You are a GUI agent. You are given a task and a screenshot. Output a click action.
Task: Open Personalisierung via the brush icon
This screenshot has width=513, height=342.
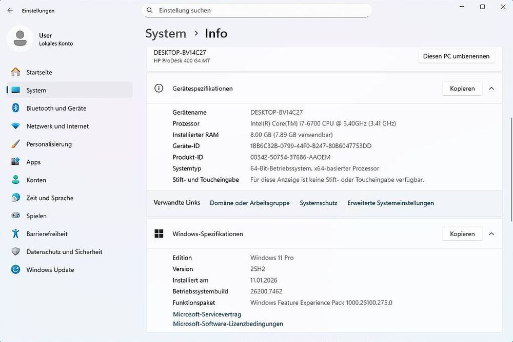16,144
